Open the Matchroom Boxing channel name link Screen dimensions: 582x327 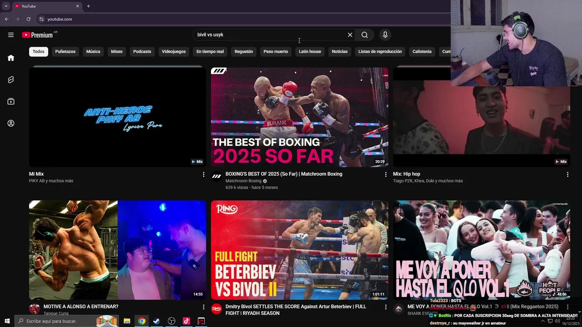pos(243,181)
